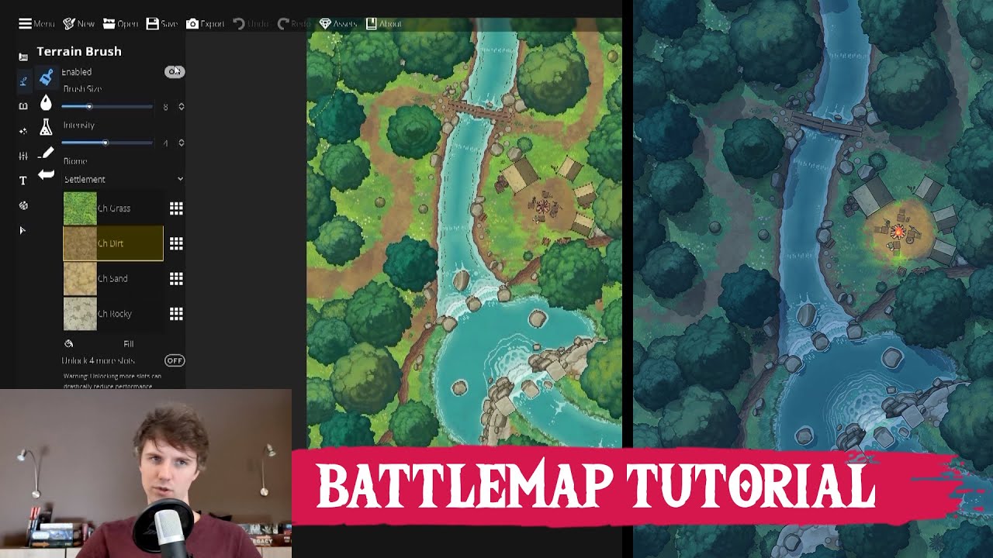Open the Assets manager
This screenshot has width=993, height=558.
pyautogui.click(x=337, y=24)
